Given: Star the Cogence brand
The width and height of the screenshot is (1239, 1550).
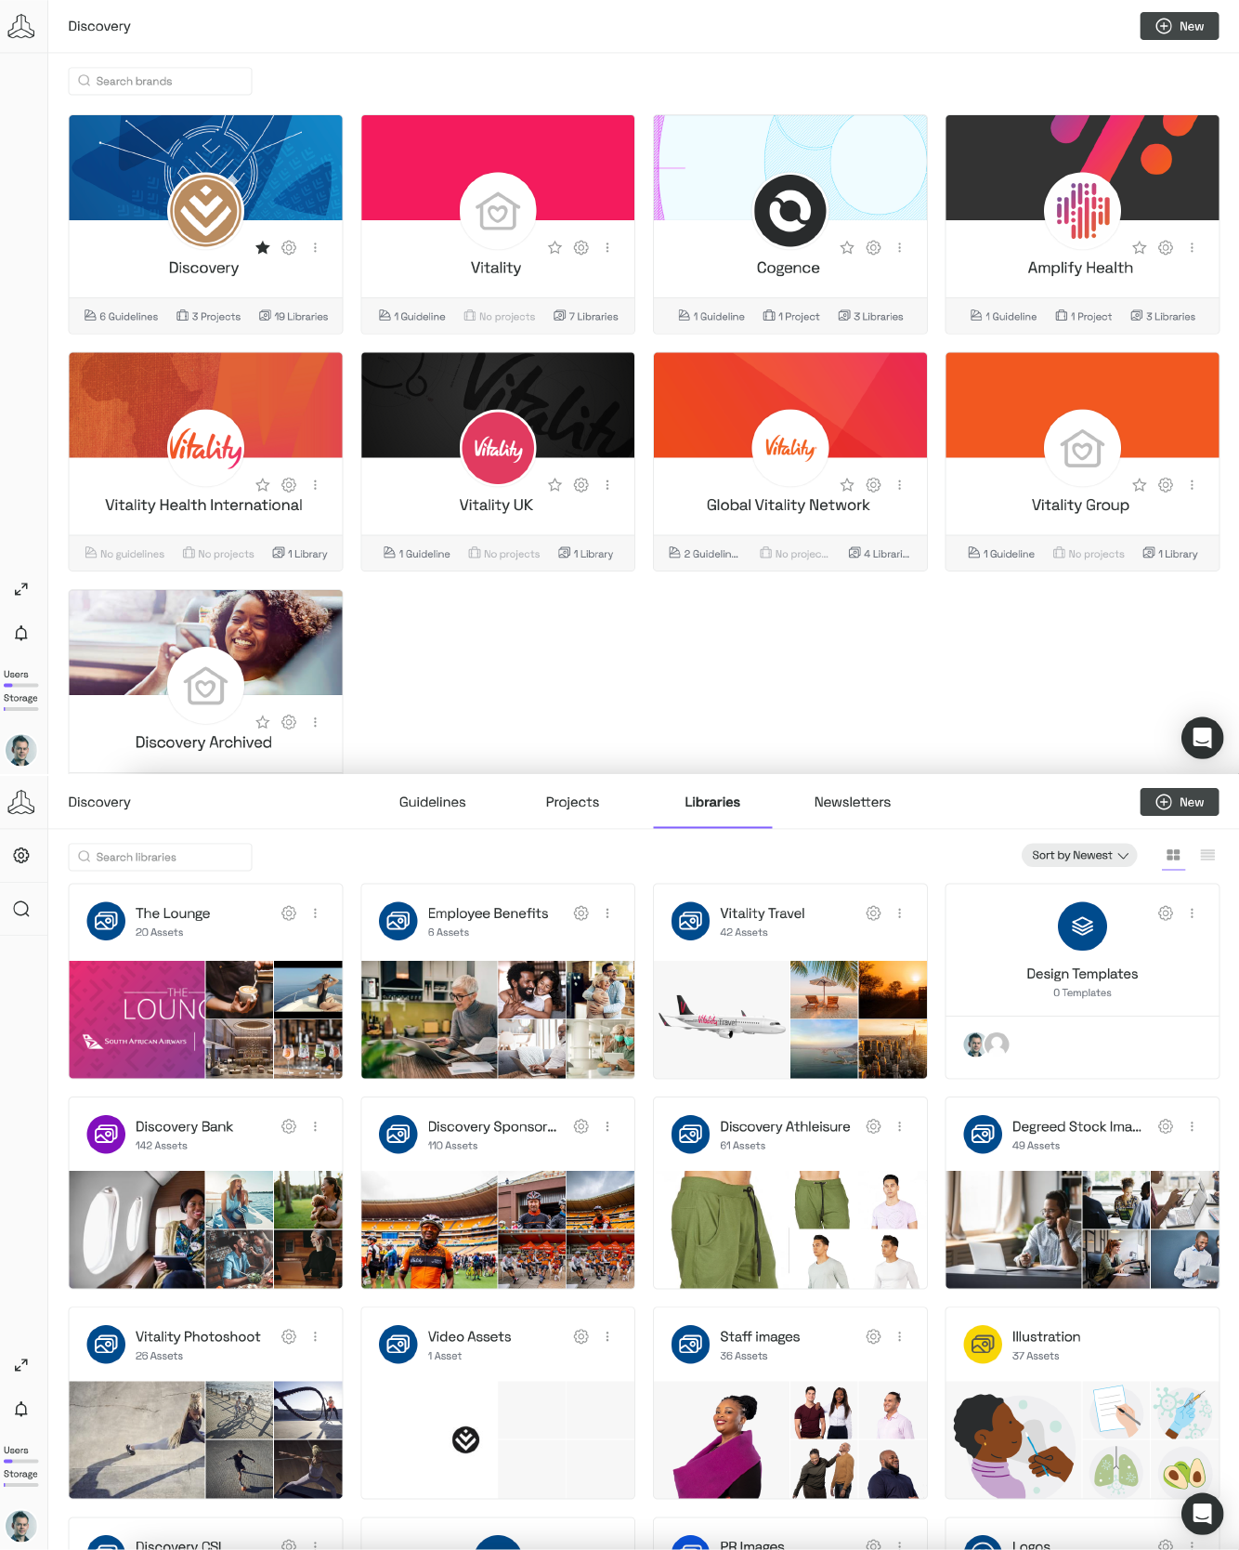Looking at the screenshot, I should pyautogui.click(x=847, y=247).
